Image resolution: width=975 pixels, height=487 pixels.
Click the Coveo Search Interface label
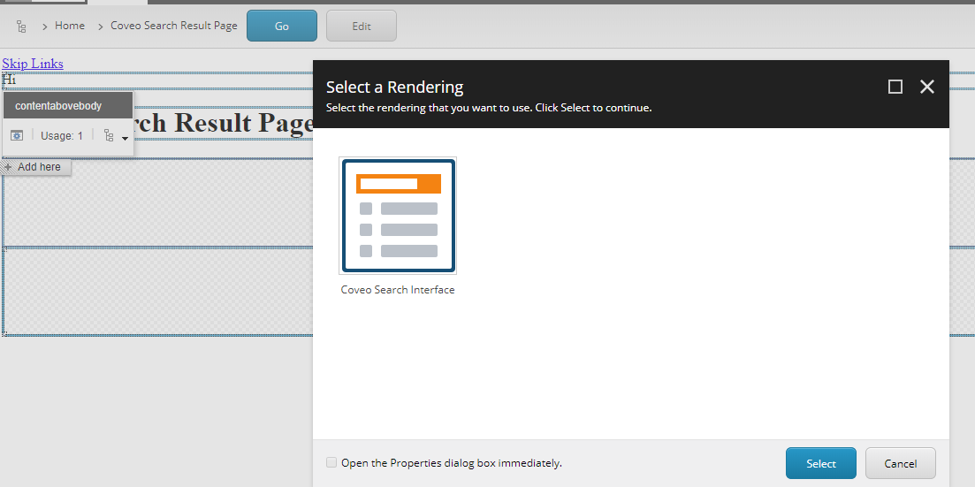398,290
